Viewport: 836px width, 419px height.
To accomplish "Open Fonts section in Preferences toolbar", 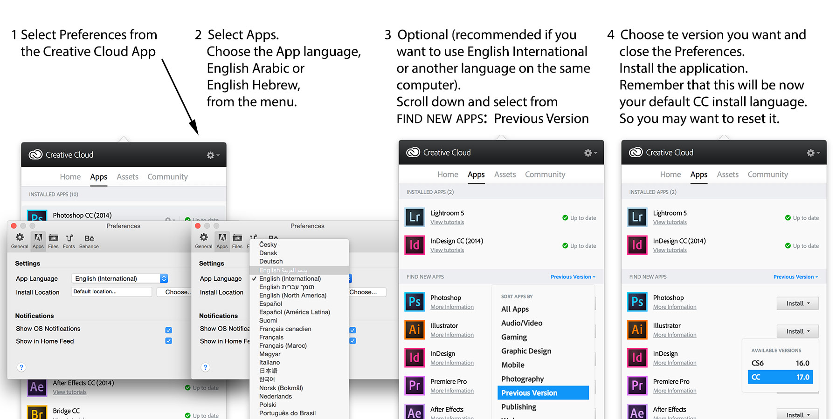I will coord(69,241).
